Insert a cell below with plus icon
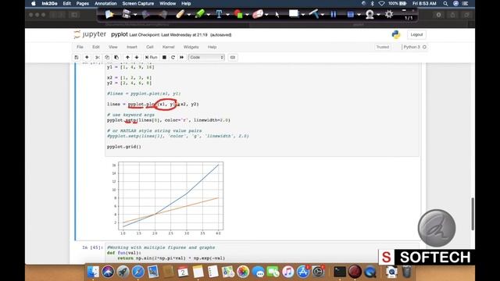The image size is (500, 281). [87, 57]
